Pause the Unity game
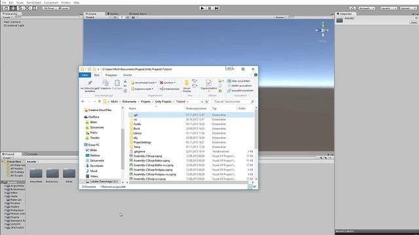419x235 pixels. pos(209,8)
